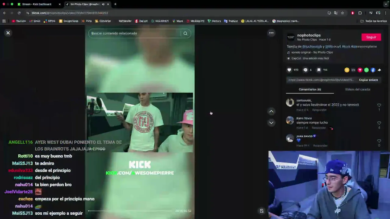Expand the tab search dropdown arrow
Viewport: 390px width, 219px height.
point(386,4)
